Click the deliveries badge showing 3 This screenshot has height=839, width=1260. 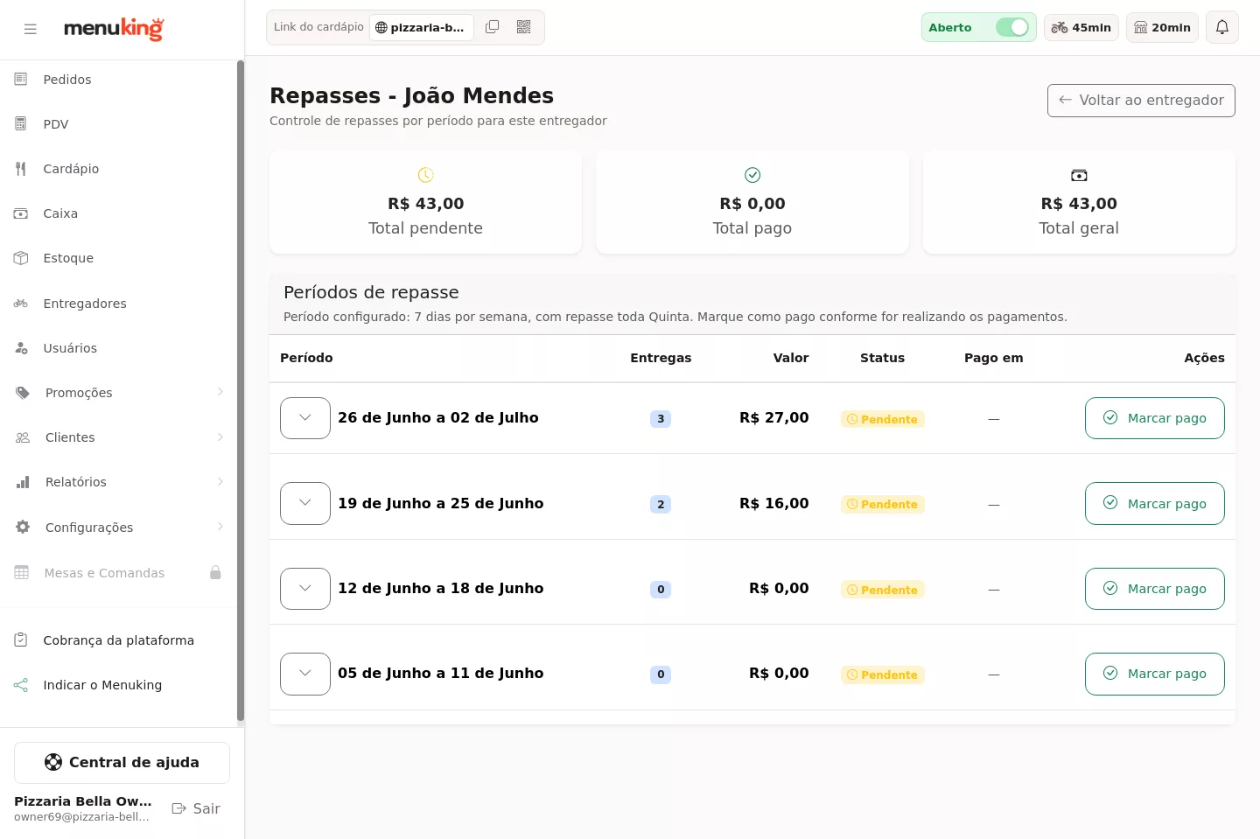(x=661, y=419)
